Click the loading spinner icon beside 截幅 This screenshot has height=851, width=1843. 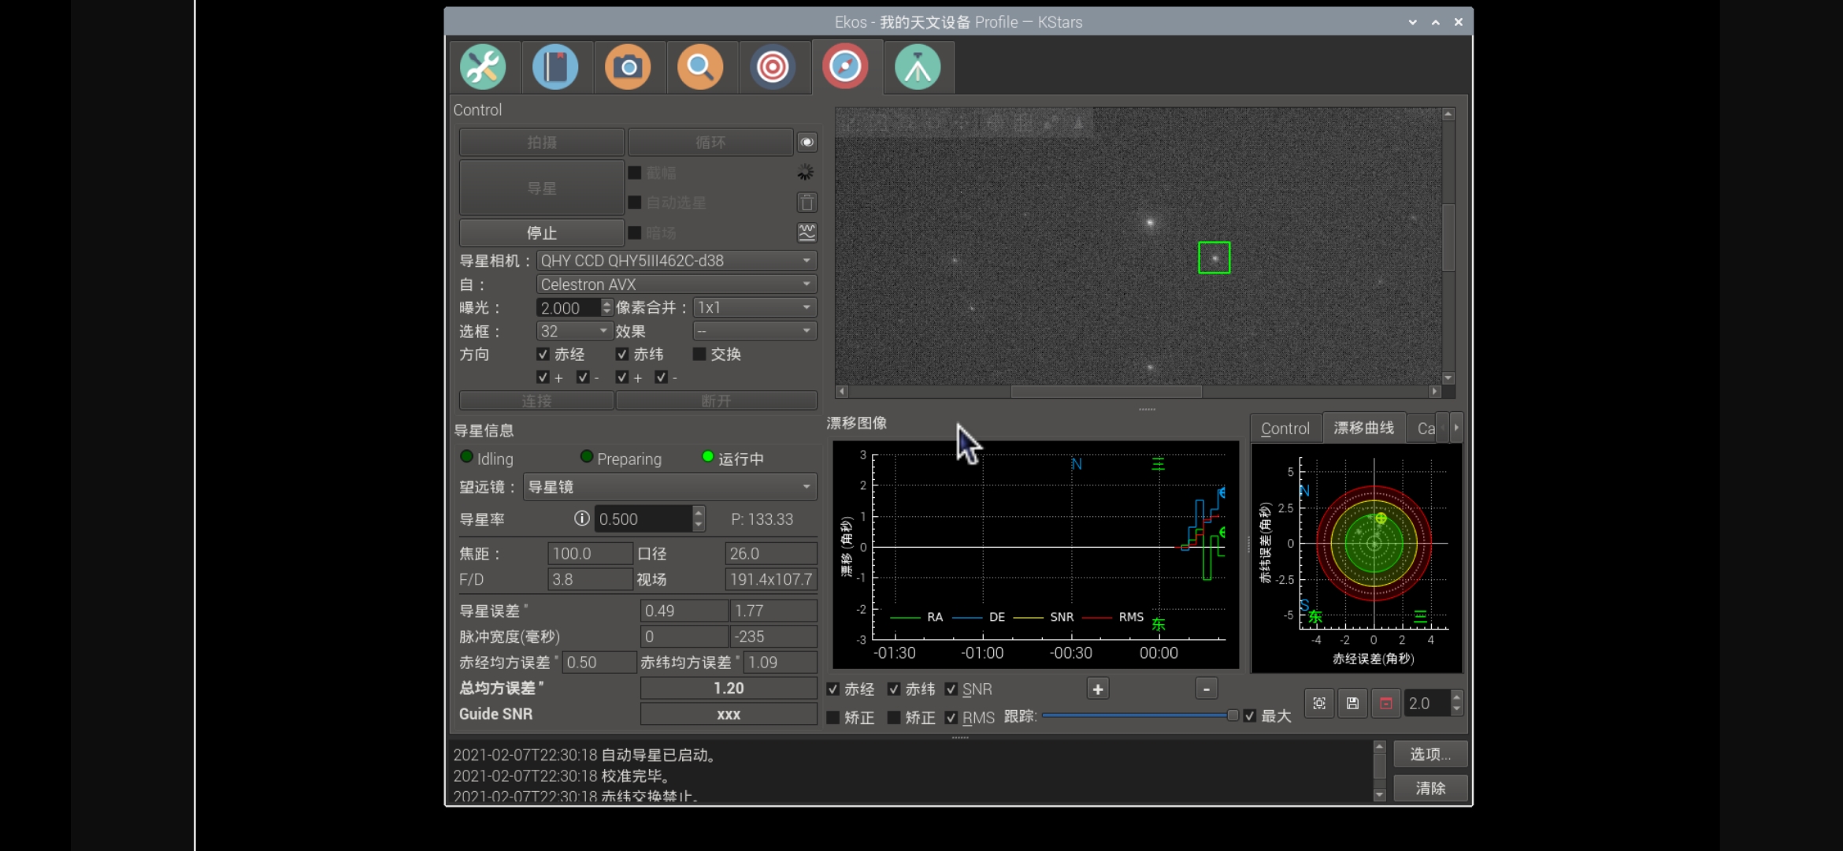[805, 173]
